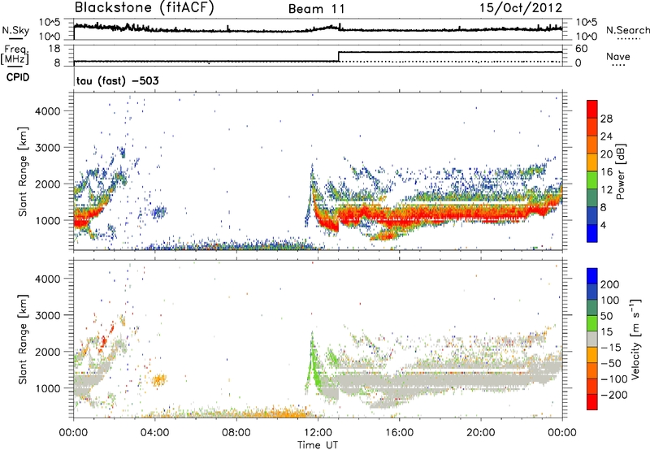Click the '200' Velocity colorbar value
Image resolution: width=650 pixels, height=450 pixels.
(610, 284)
